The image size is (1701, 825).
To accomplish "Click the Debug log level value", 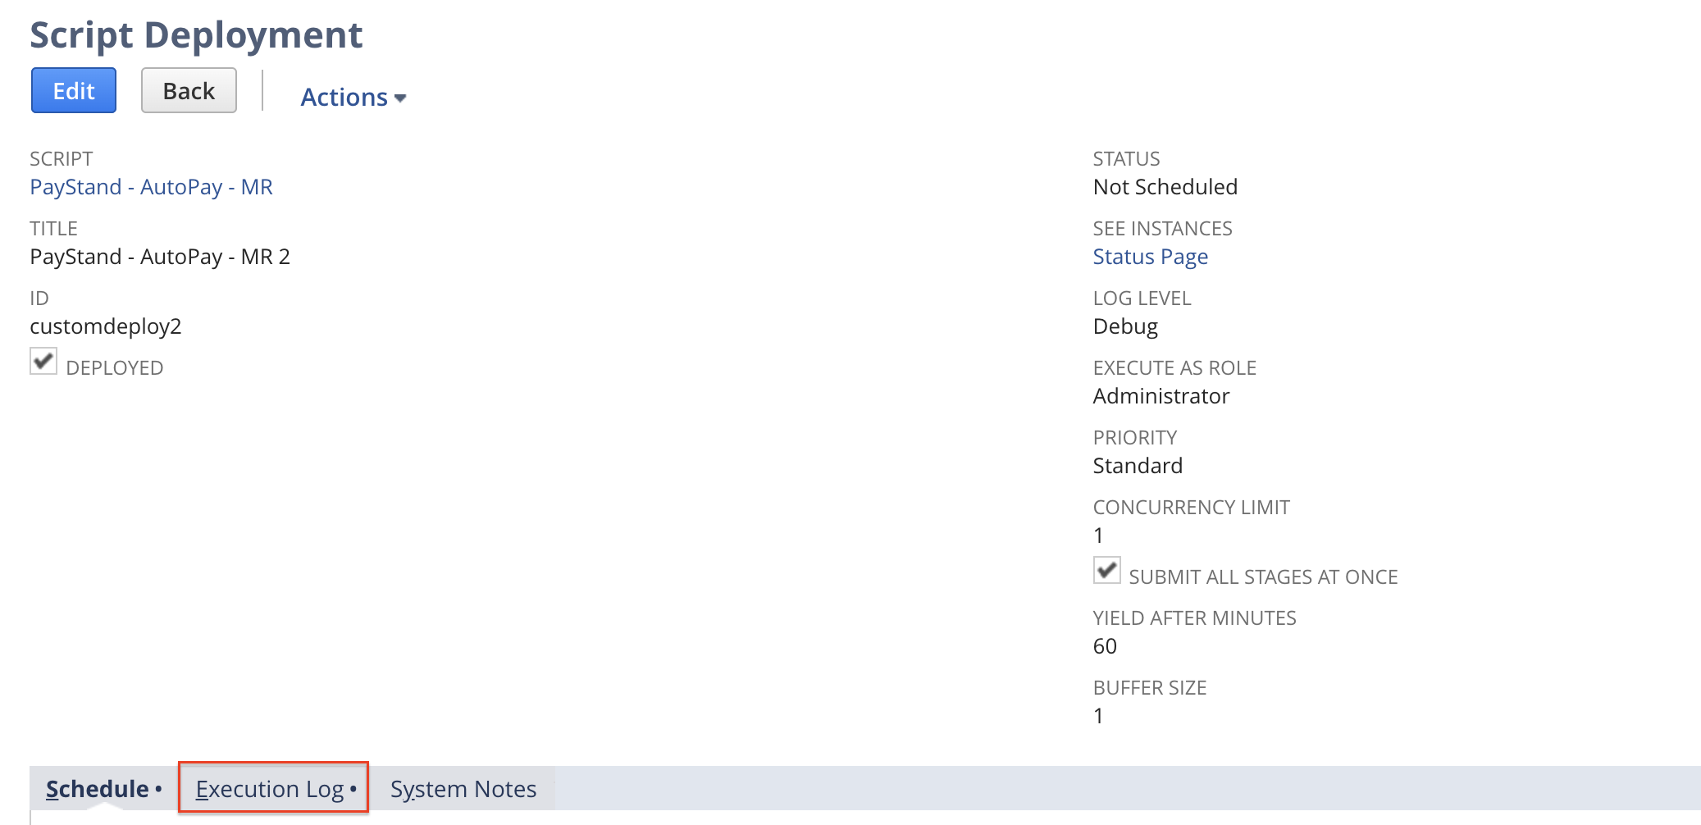I will click(x=1125, y=326).
